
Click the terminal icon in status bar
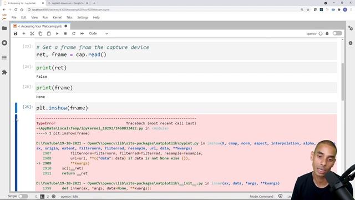42,196
